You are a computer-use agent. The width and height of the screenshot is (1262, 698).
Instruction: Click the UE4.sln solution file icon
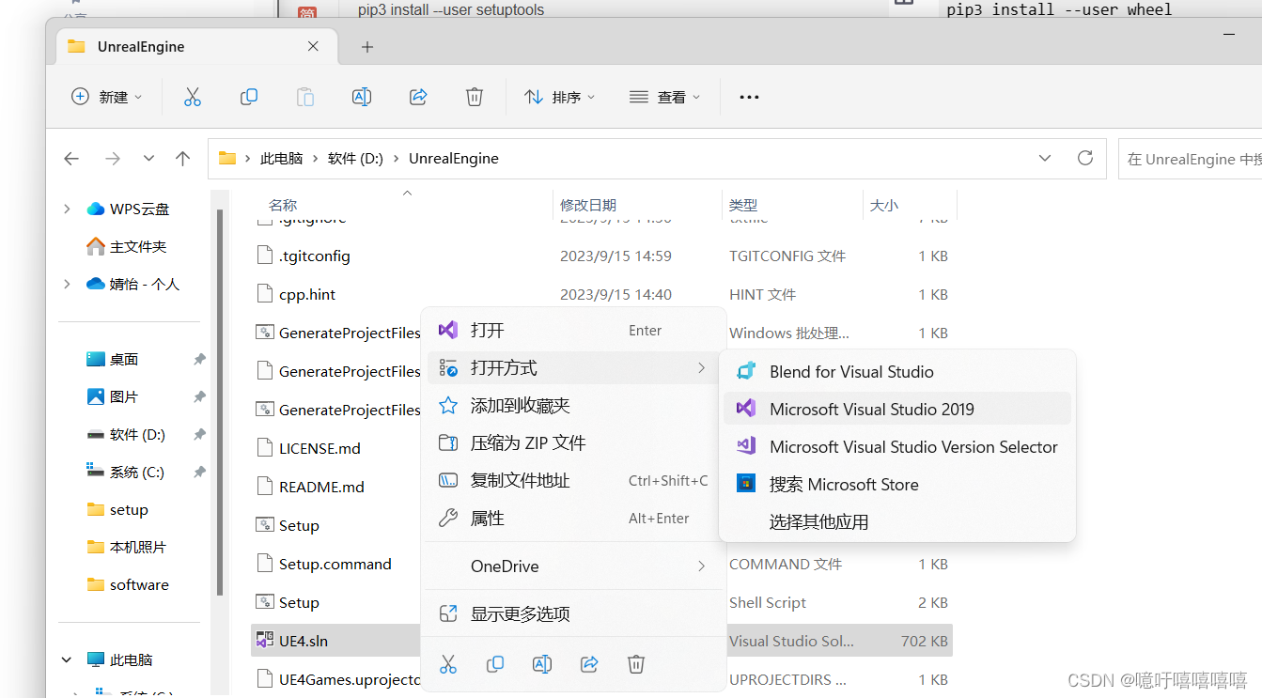pyautogui.click(x=264, y=641)
